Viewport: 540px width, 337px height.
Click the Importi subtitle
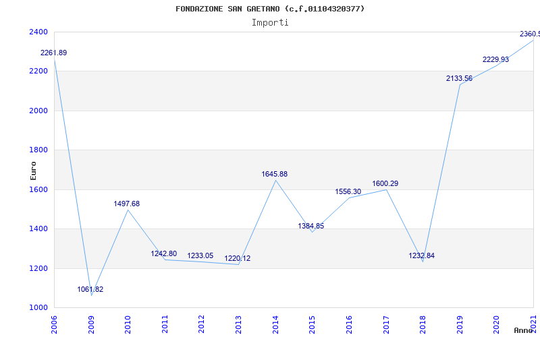click(270, 23)
